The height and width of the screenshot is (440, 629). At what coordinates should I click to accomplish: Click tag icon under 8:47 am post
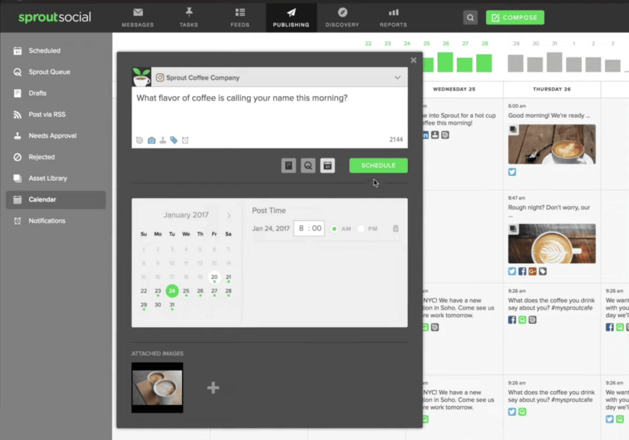(x=543, y=271)
